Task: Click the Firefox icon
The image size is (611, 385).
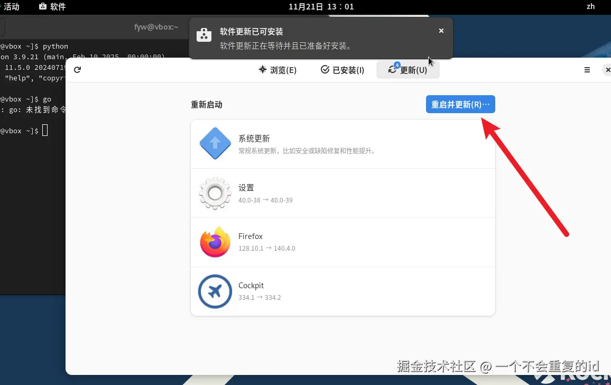Action: click(215, 242)
